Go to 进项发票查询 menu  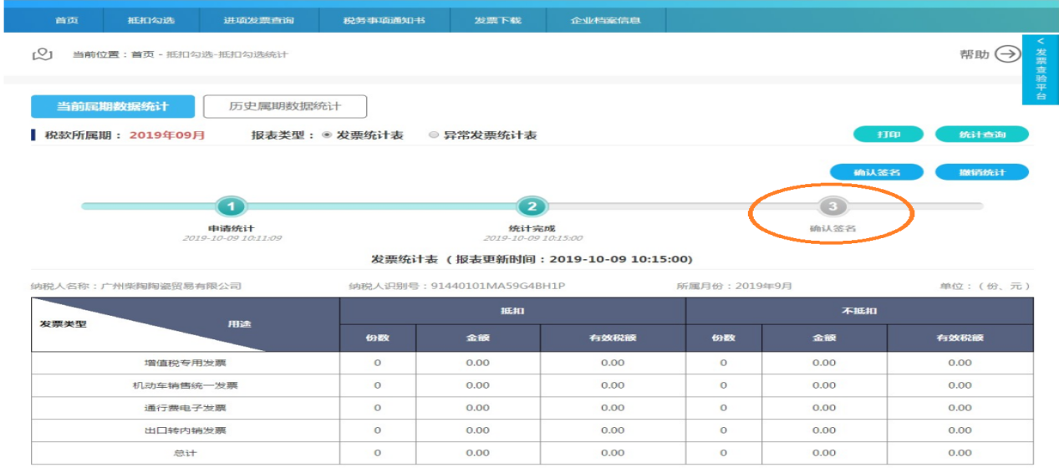259,20
